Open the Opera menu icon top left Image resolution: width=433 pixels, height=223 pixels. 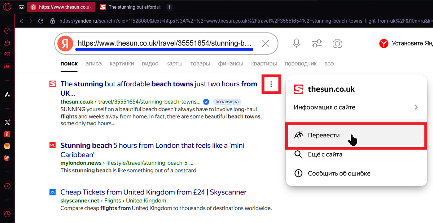tap(6, 7)
